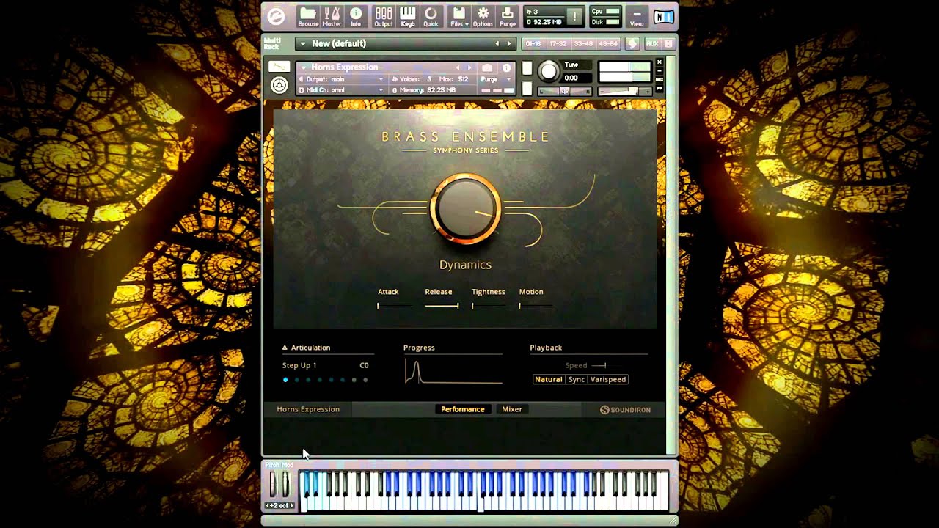Click the Motion slider

click(536, 306)
